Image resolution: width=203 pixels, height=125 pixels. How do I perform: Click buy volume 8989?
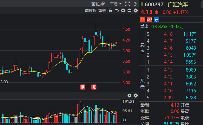pos(191,70)
